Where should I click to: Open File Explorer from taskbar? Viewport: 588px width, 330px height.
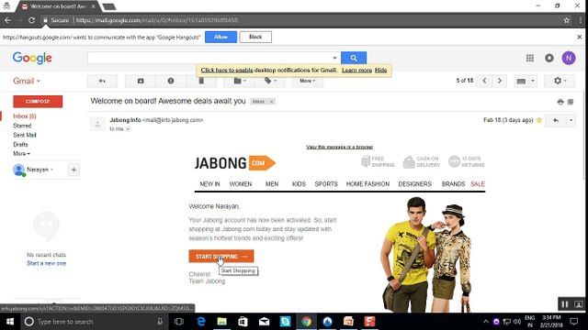tap(222, 322)
